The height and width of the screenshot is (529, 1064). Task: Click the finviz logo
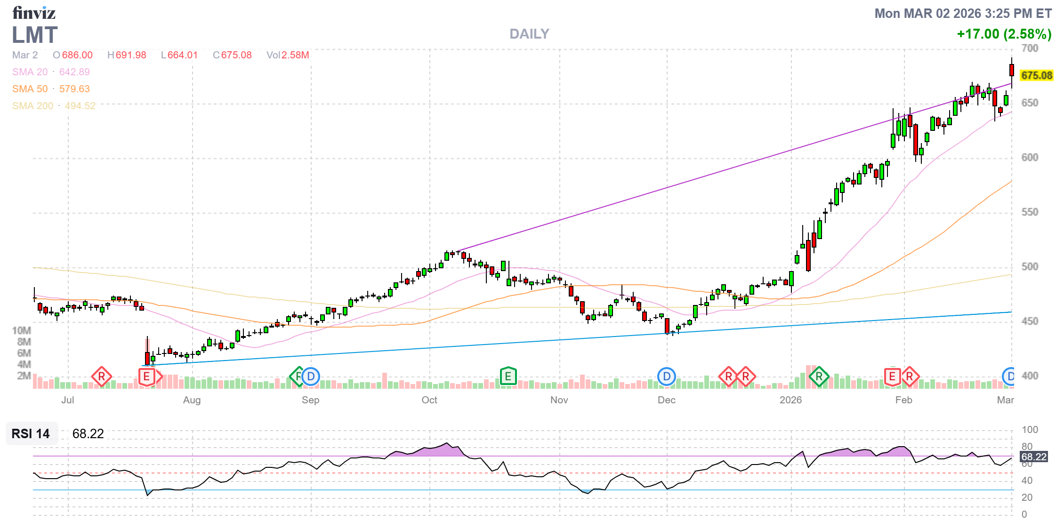[34, 13]
